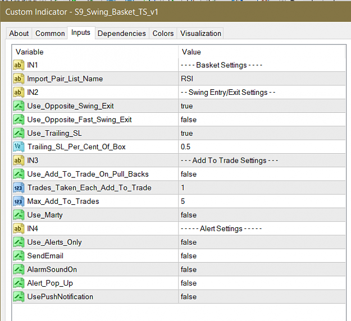Image resolution: width=351 pixels, height=321 pixels.
Task: Select the true value of Use_Trailing_SL
Action: (x=262, y=134)
